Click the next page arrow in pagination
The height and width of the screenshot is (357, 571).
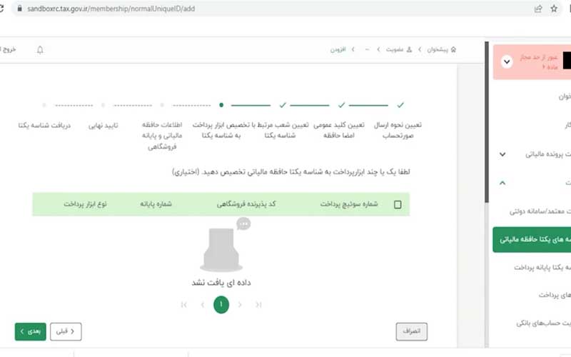point(203,305)
